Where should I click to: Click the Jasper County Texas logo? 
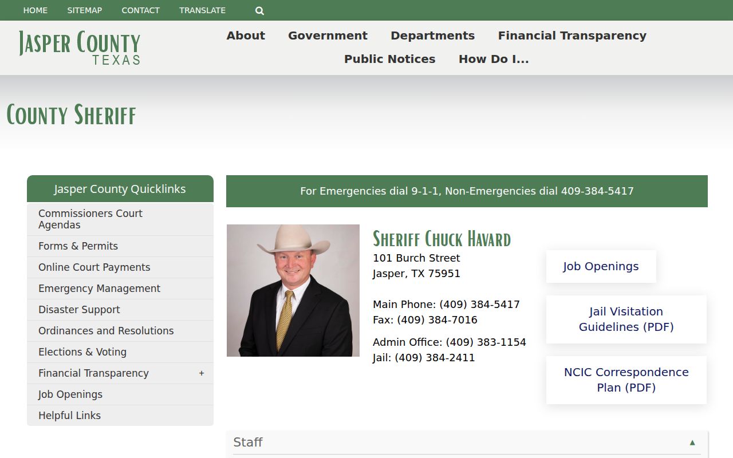(80, 48)
